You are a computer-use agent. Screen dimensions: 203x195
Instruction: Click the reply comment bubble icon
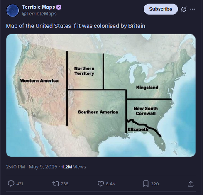(11, 184)
